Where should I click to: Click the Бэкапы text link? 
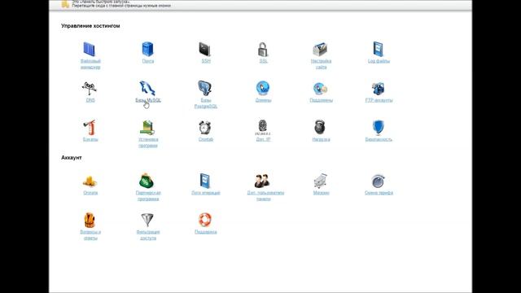tap(90, 139)
